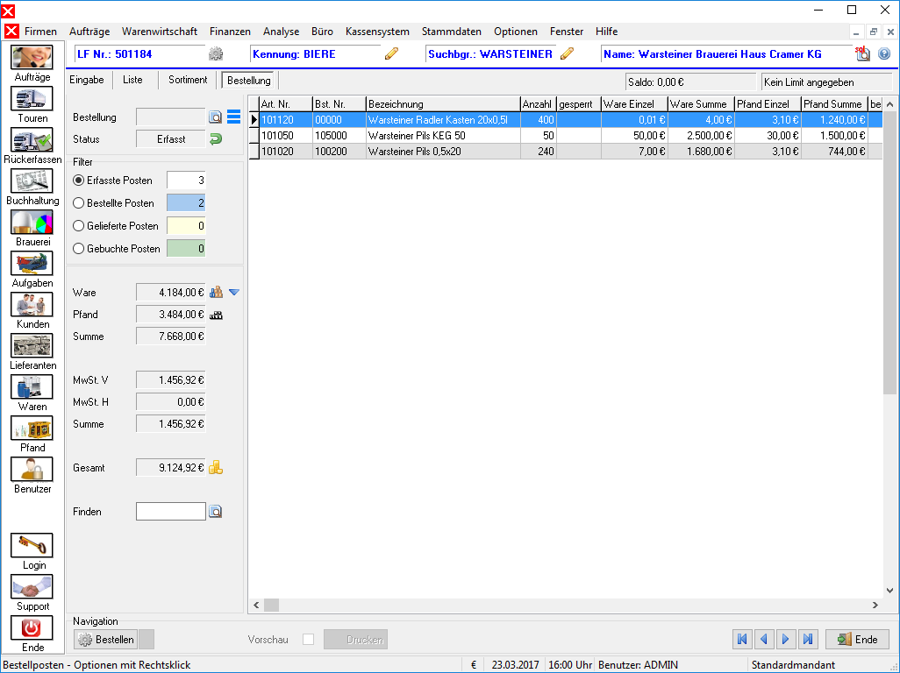Viewport: 900px width, 673px height.
Task: Click the green status arrow icon next to Erfasst
Action: tap(216, 138)
